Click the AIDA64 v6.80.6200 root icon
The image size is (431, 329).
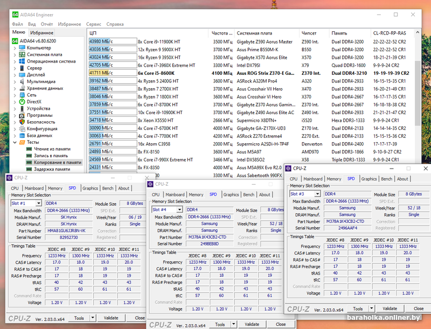point(16,41)
